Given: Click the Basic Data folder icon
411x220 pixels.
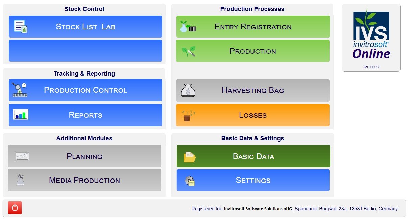Looking at the screenshot, I should 190,157.
